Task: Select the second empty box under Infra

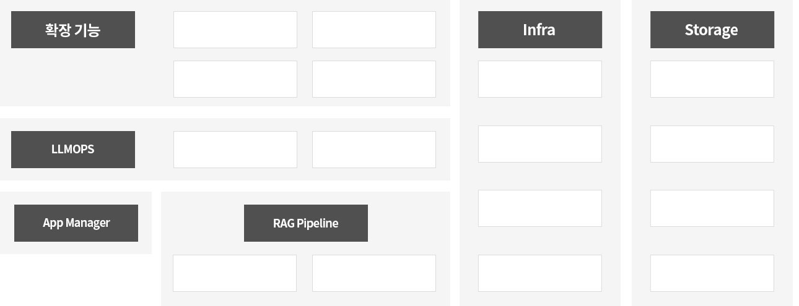Action: click(x=539, y=144)
